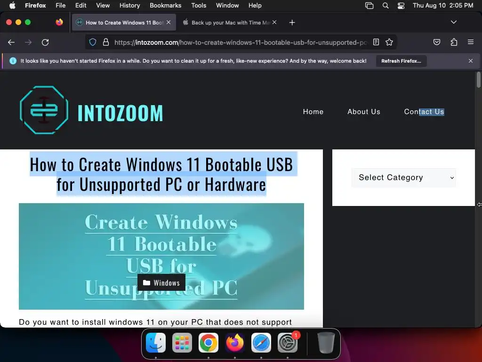Click the article featured image

click(x=161, y=256)
